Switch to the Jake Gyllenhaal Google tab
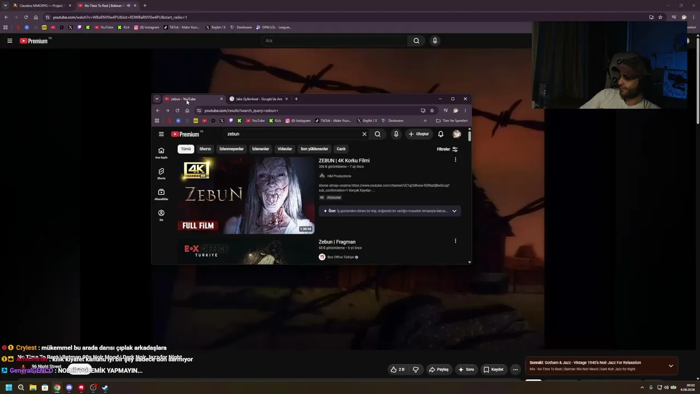Viewport: 700px width, 394px height. [x=259, y=99]
